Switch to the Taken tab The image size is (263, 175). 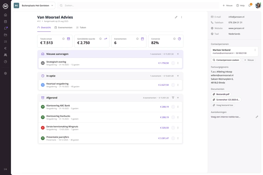[81, 27]
